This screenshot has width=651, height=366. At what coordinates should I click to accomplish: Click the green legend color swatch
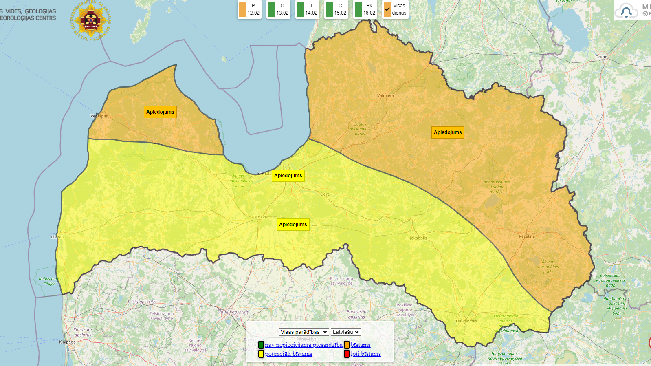[261, 345]
